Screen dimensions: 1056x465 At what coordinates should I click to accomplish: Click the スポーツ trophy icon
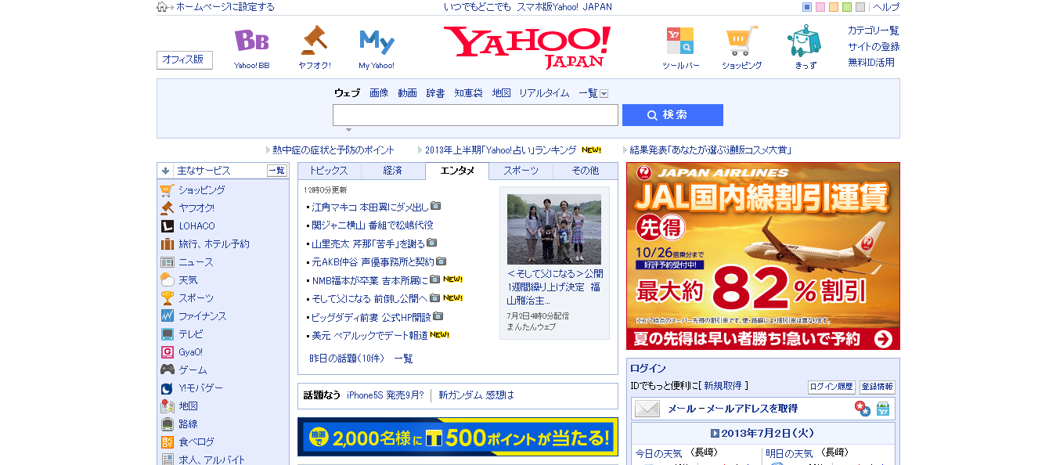tap(167, 298)
